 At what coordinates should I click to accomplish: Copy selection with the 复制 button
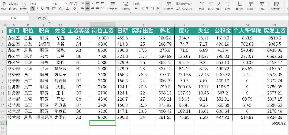(x=14, y=9)
